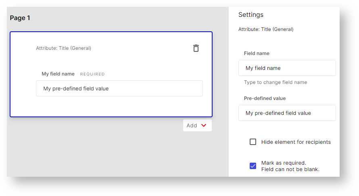Click the REQUIRED badge beside the field name
359x196 pixels.
point(92,74)
